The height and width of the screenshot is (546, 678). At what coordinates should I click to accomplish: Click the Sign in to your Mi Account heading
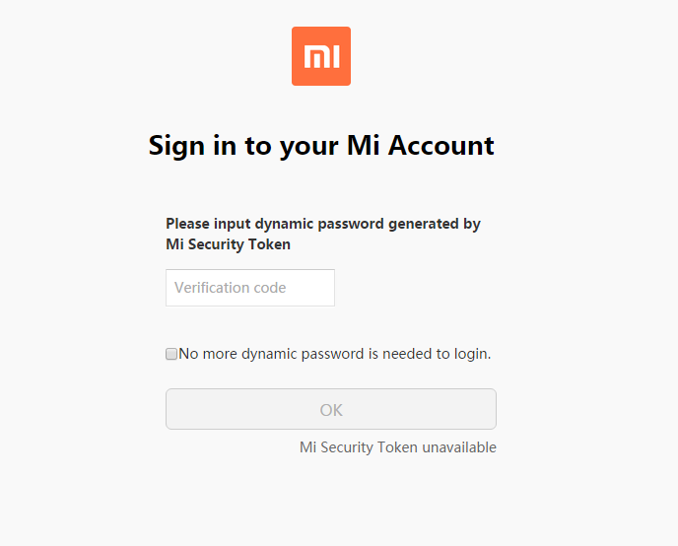321,146
